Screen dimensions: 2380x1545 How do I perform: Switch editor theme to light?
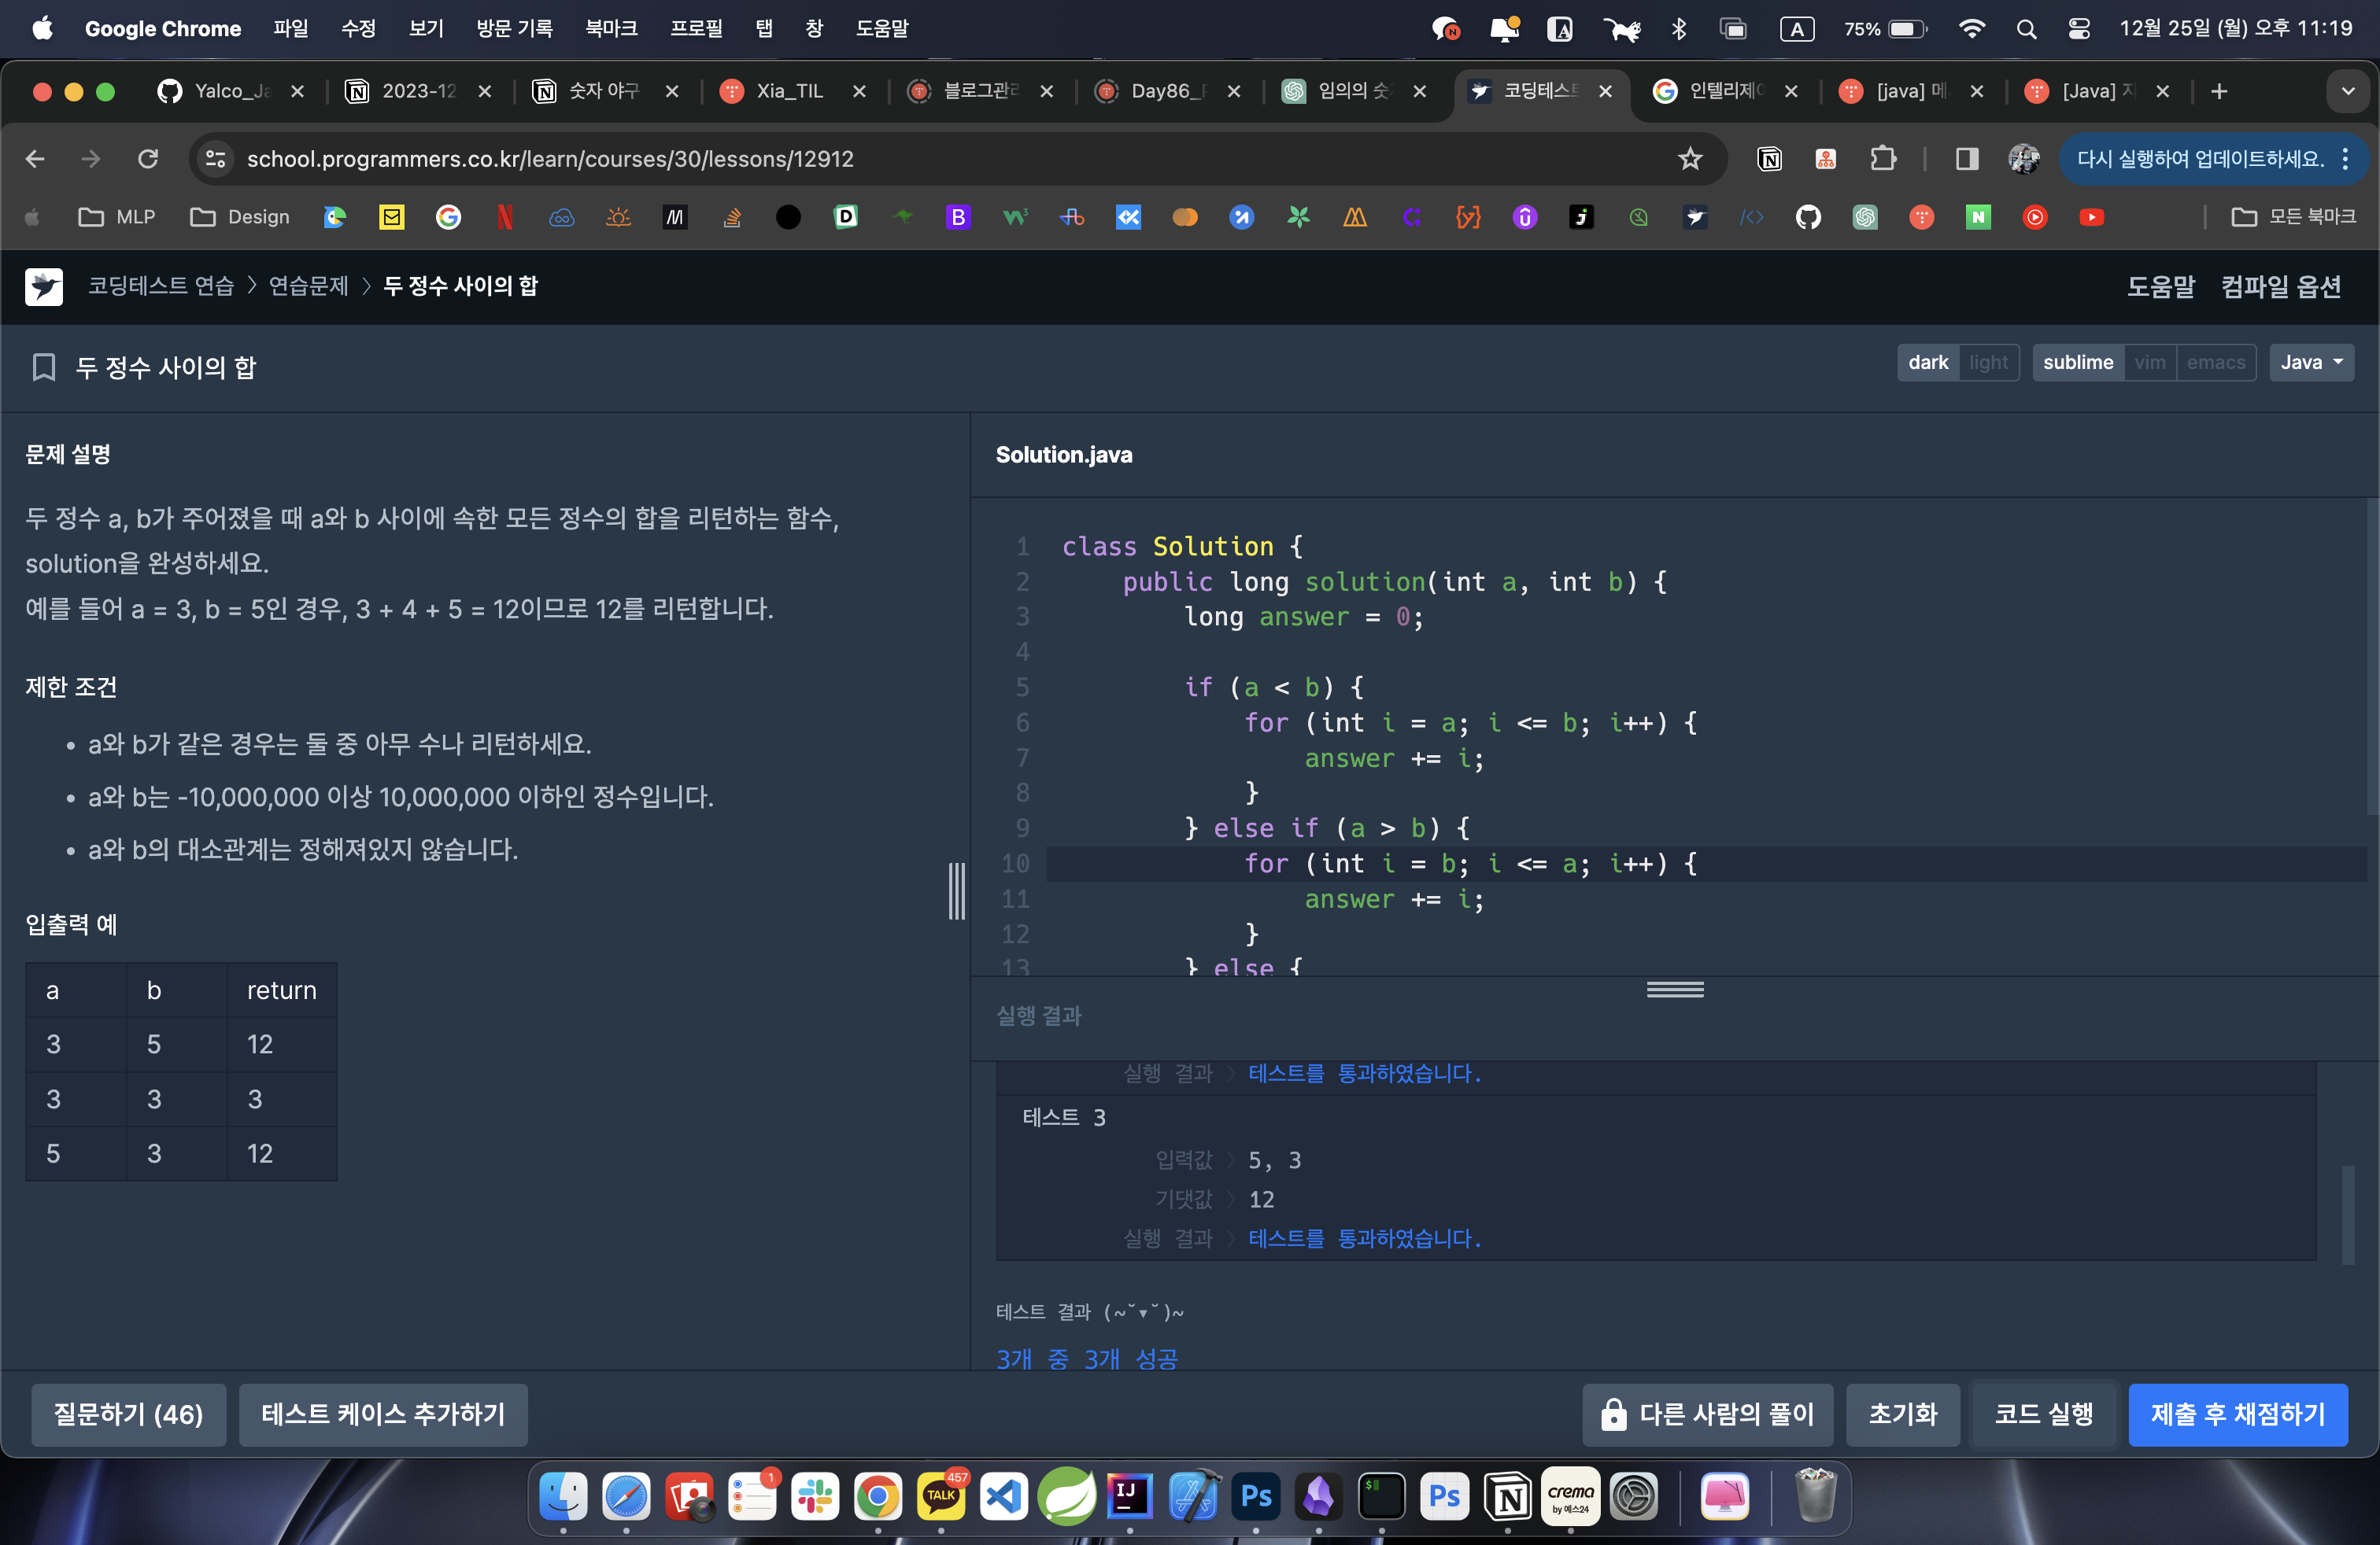[x=1988, y=363]
